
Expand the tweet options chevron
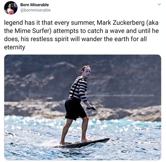pos(159,4)
